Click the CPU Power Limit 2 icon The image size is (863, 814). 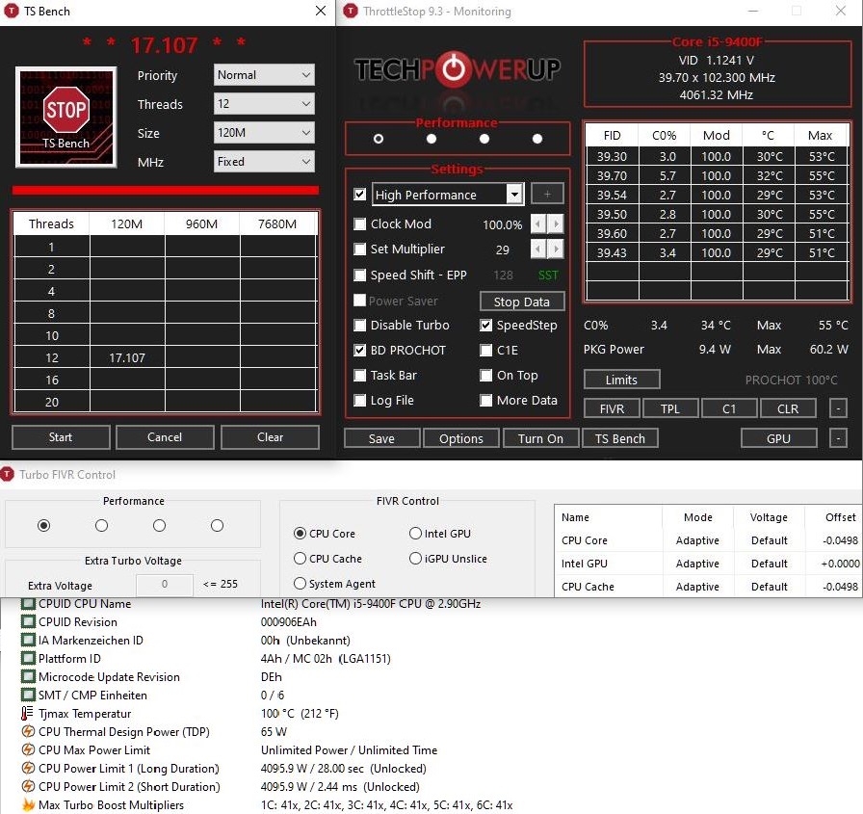coord(28,786)
